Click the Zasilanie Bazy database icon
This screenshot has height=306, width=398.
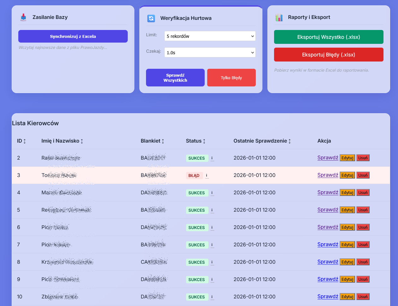point(23,17)
